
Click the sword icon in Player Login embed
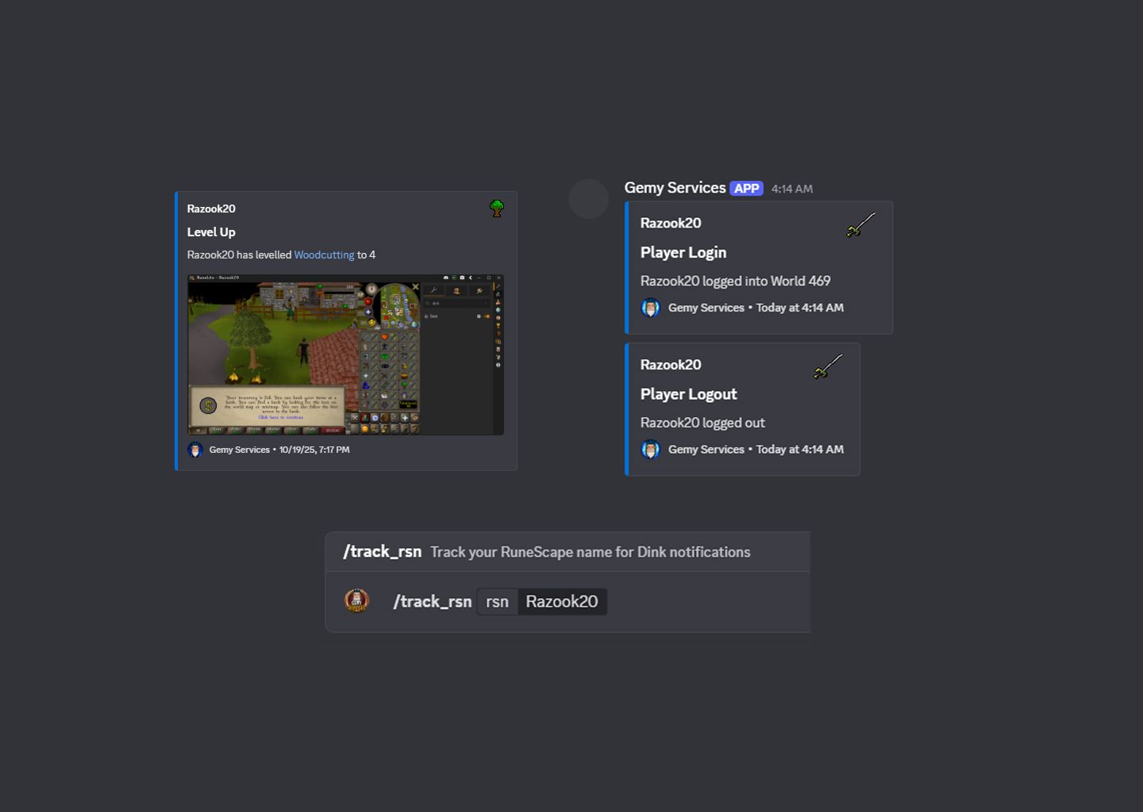860,225
